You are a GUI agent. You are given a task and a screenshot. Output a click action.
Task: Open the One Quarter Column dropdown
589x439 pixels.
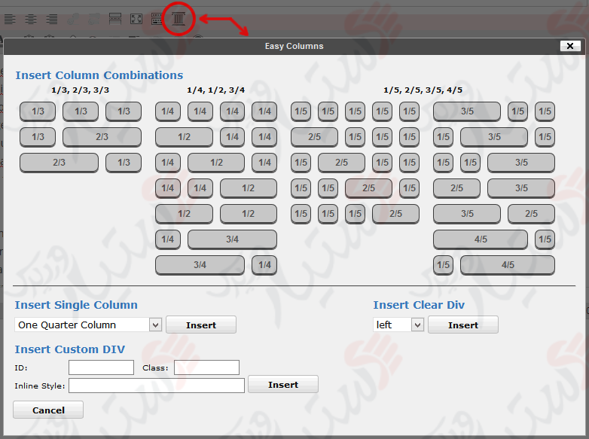(x=156, y=325)
